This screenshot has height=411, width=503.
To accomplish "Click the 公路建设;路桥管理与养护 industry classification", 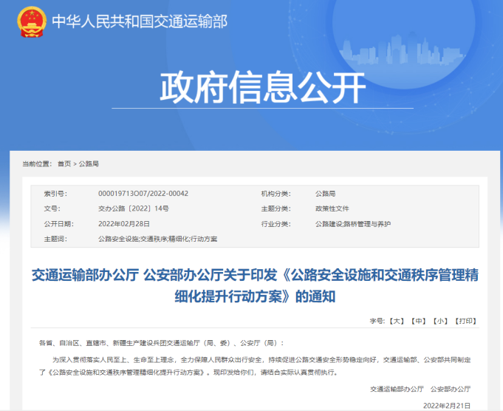I will 352,223.
